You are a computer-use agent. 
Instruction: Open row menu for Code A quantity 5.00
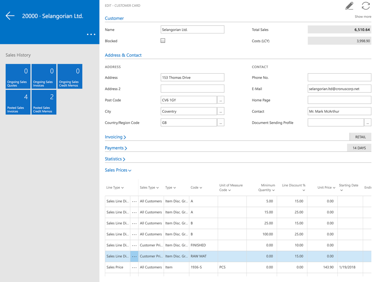(x=135, y=201)
